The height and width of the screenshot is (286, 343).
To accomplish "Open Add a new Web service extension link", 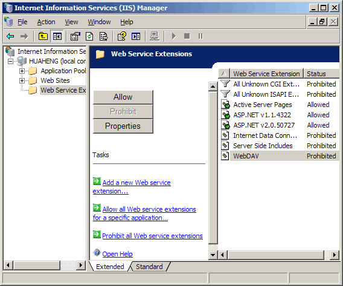I will 132,187.
